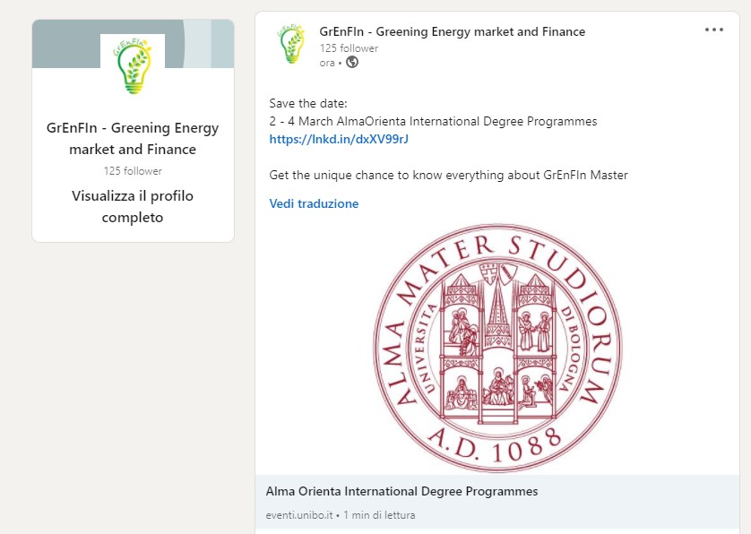The image size is (751, 534).
Task: Click the 'eventi.unibo.it • 1 min di lettura' source line
Action: (341, 515)
